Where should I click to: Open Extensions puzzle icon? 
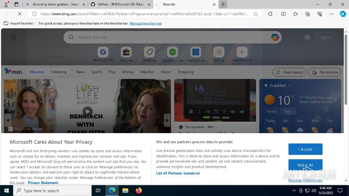tap(270, 14)
